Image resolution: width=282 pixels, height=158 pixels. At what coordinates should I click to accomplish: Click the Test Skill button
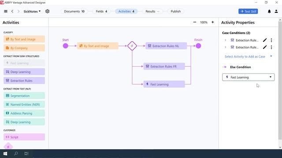coord(248,11)
